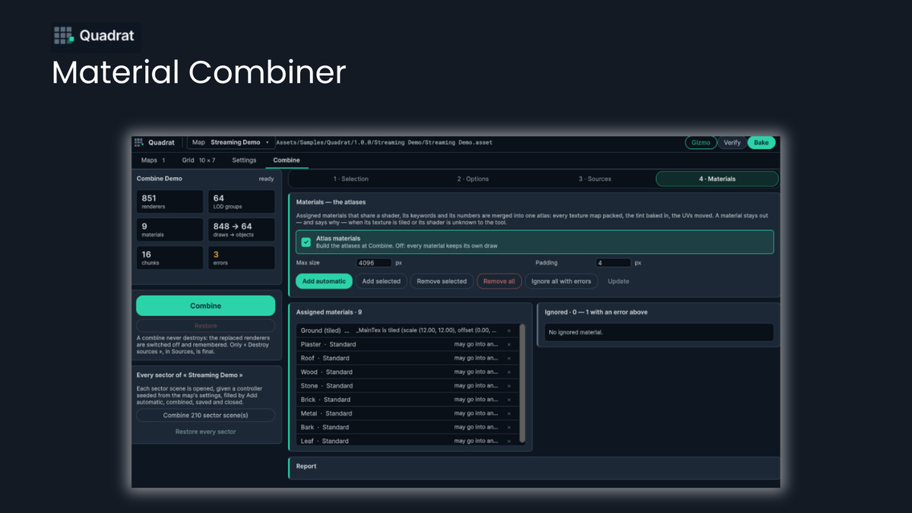Open step 3 · Sources
Viewport: 912px width, 513px height.
pos(595,179)
